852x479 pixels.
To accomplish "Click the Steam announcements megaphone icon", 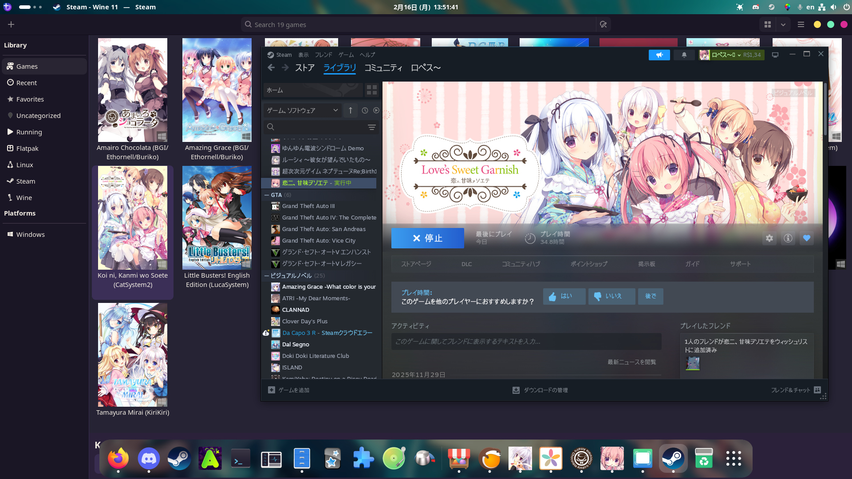I will coord(659,55).
